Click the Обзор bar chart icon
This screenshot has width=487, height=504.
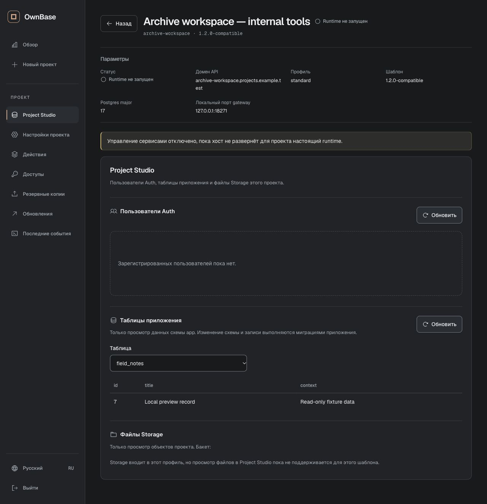click(x=14, y=45)
